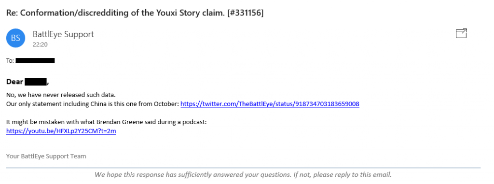This screenshot has width=494, height=184.
Task: Open the youtu.be podcast link
Action: tap(61, 131)
